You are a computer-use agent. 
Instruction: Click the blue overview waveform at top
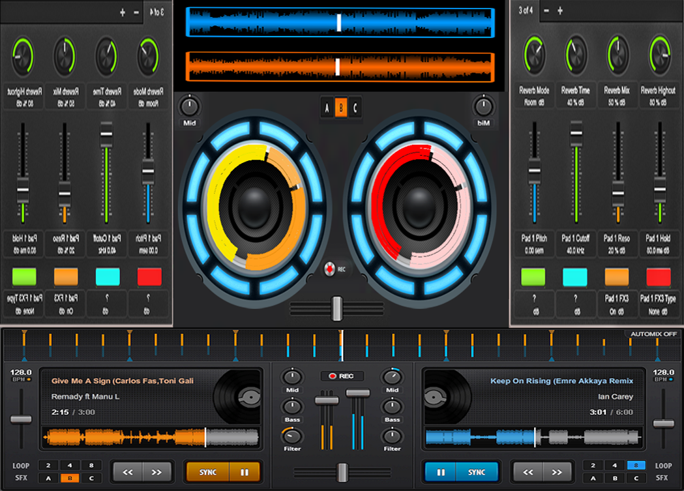pos(340,22)
